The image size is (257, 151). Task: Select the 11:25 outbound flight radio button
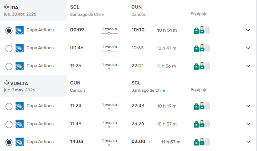9,67
